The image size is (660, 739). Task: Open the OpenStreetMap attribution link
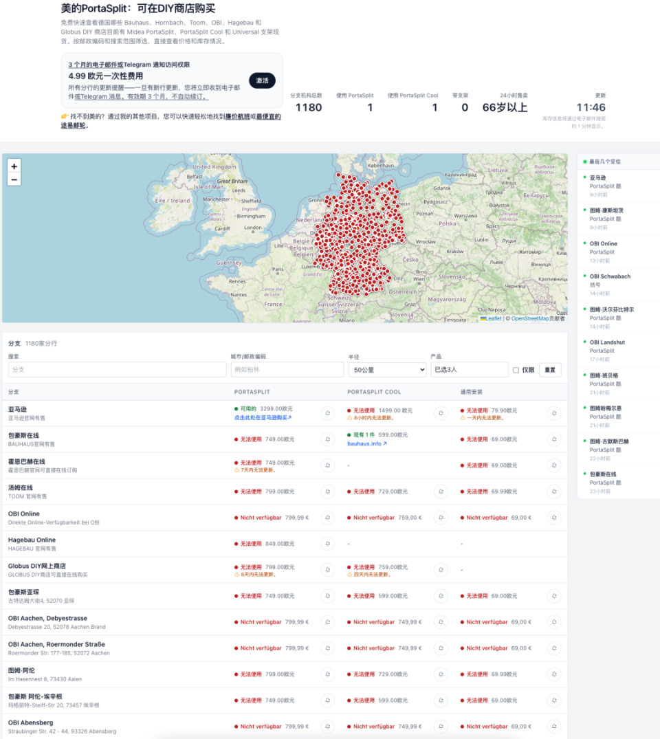530,318
